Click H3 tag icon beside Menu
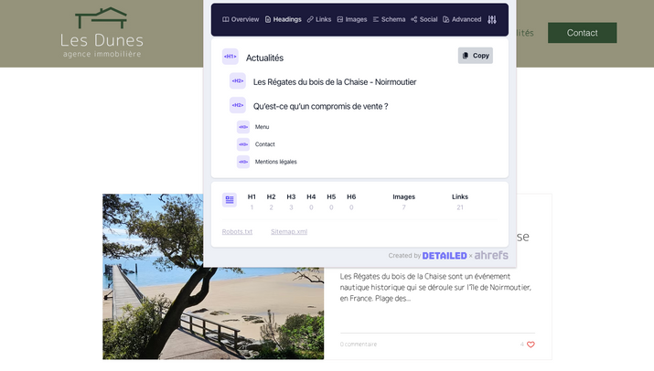Image resolution: width=654 pixels, height=371 pixels. coord(243,127)
